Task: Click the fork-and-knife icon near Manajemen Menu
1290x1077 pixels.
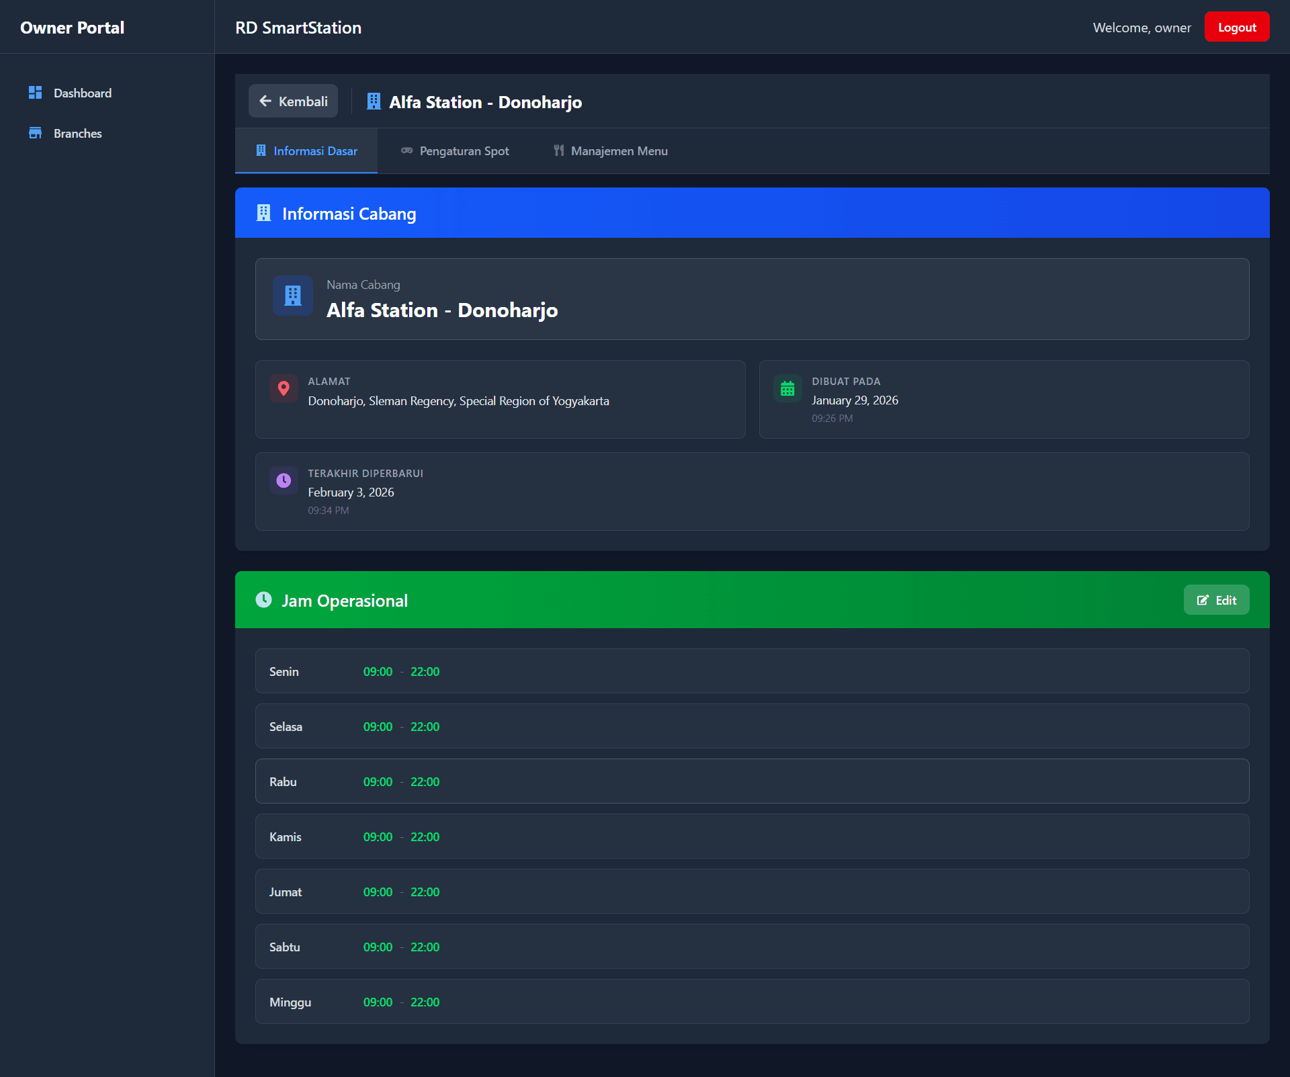Action: [558, 151]
